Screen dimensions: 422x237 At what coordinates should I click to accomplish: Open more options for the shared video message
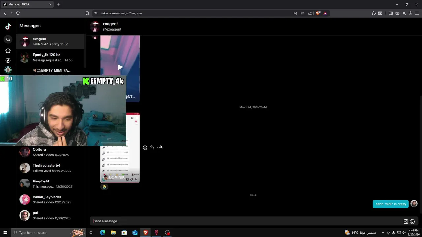[x=159, y=147]
